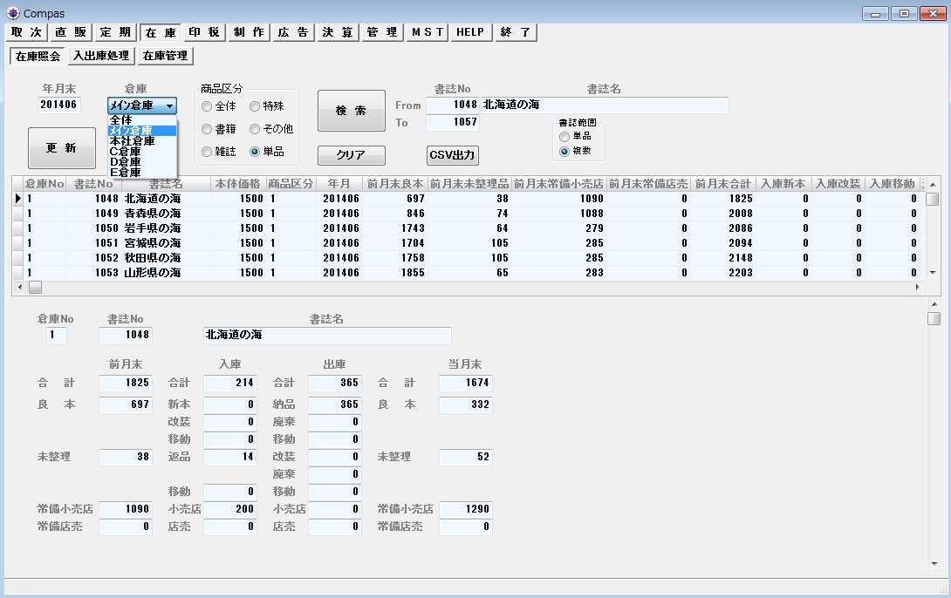951x598 pixels.
Task: Select the 全体 product category radio button
Action: (207, 106)
